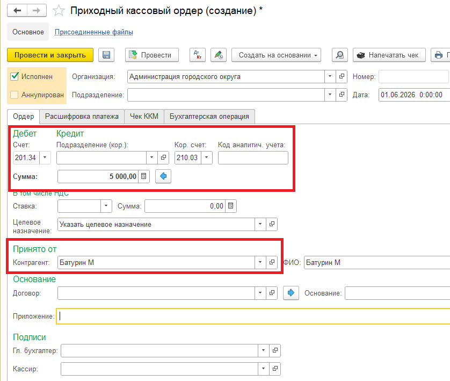Screen dimensions: 450x381
Task: Click the Контрагент field Батурин М
Action: click(x=156, y=262)
